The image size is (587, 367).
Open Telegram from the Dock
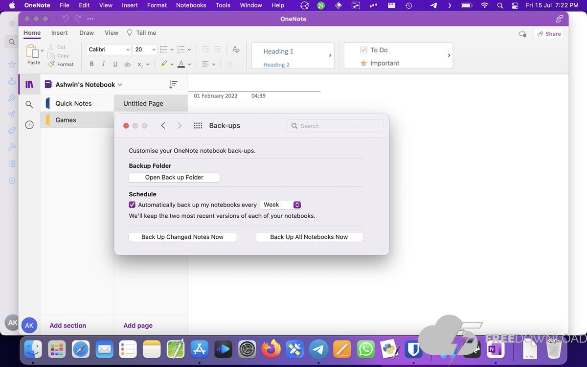pos(318,349)
